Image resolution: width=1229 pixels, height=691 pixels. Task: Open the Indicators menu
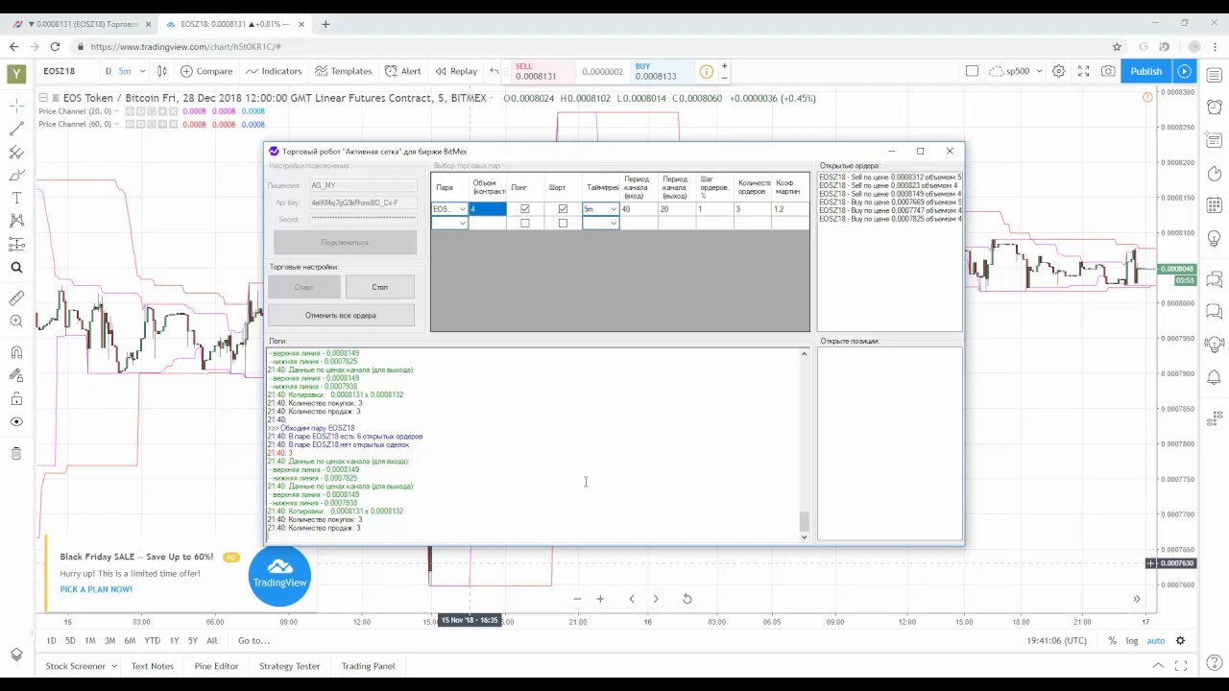(274, 71)
